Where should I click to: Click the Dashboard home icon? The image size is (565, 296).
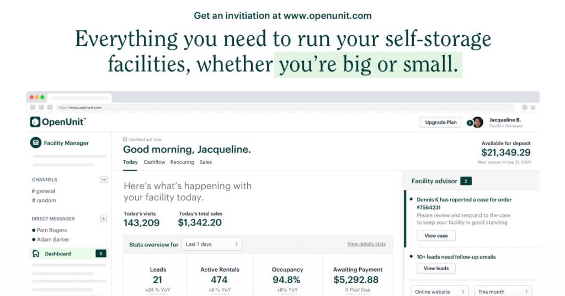(x=36, y=254)
